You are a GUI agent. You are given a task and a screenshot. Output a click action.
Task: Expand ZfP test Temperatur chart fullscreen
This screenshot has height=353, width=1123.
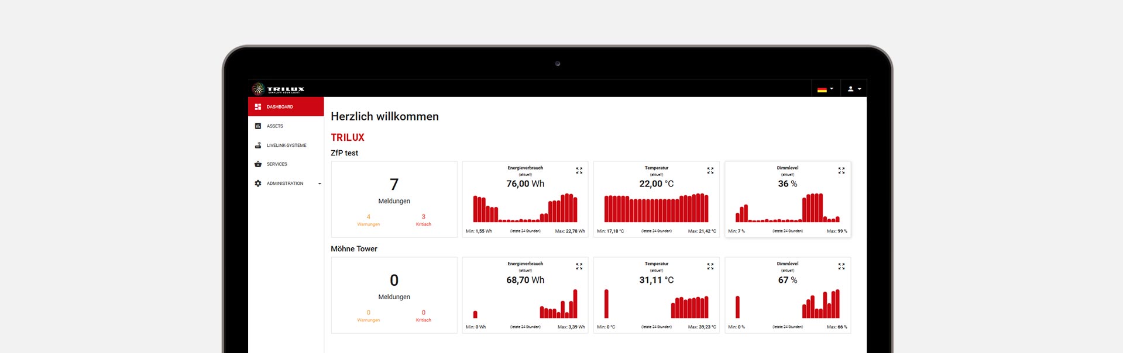click(710, 171)
